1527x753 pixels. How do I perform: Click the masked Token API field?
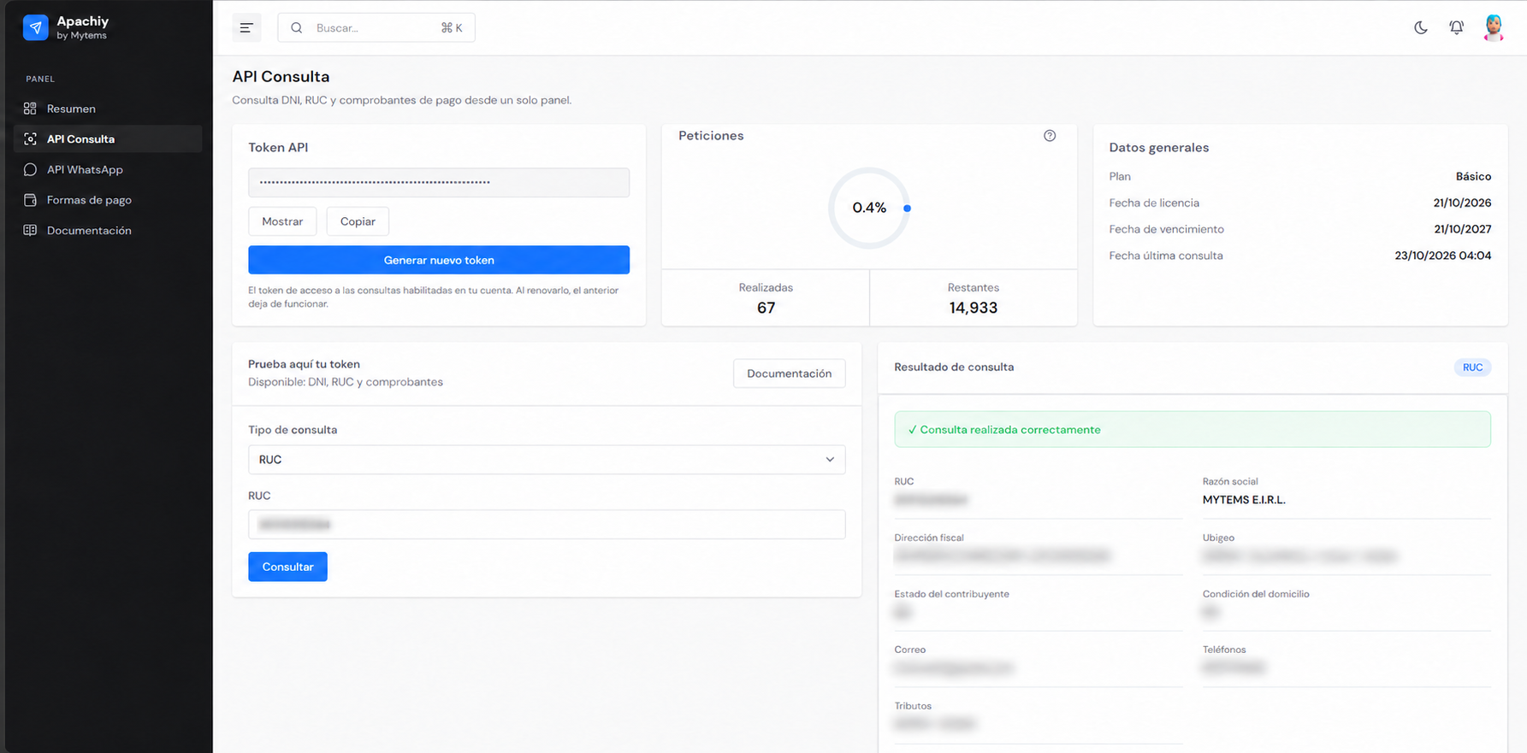tap(439, 182)
